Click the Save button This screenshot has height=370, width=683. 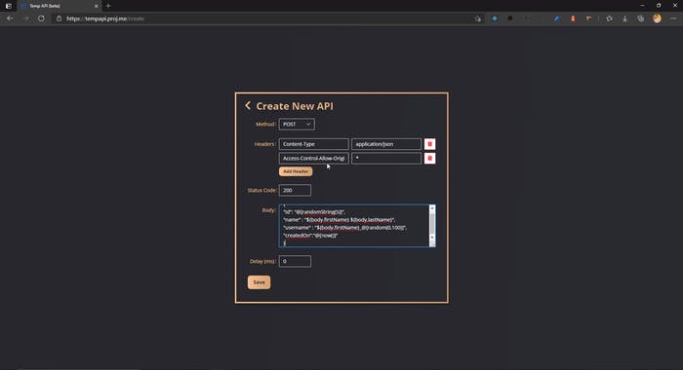259,282
